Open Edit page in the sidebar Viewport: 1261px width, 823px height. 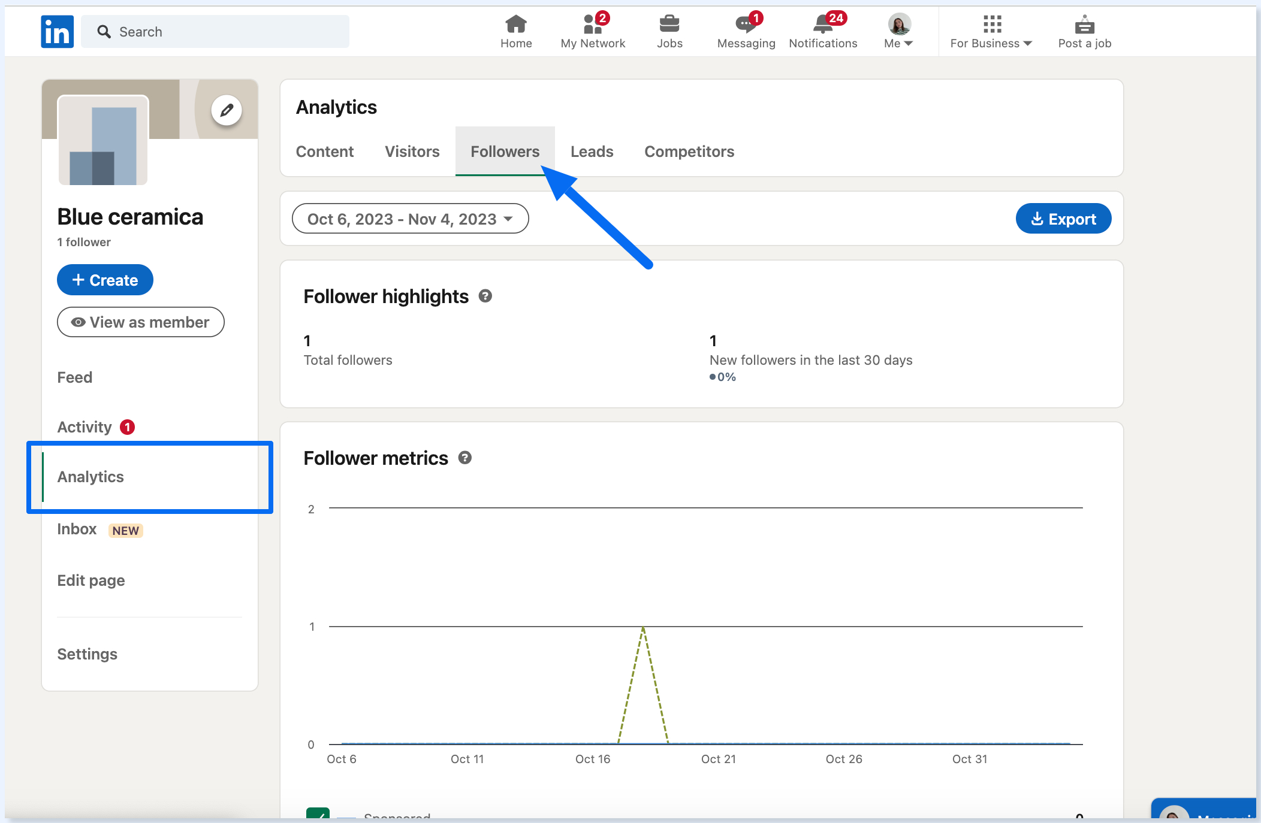point(91,580)
